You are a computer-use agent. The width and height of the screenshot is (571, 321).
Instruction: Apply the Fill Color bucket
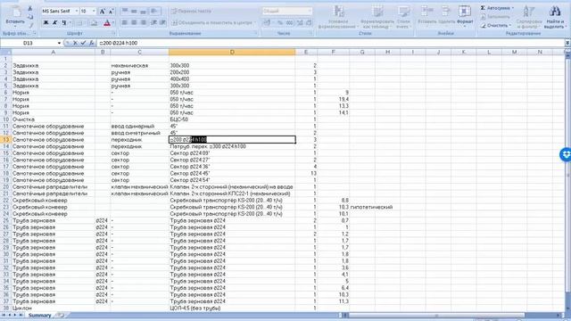[94, 22]
